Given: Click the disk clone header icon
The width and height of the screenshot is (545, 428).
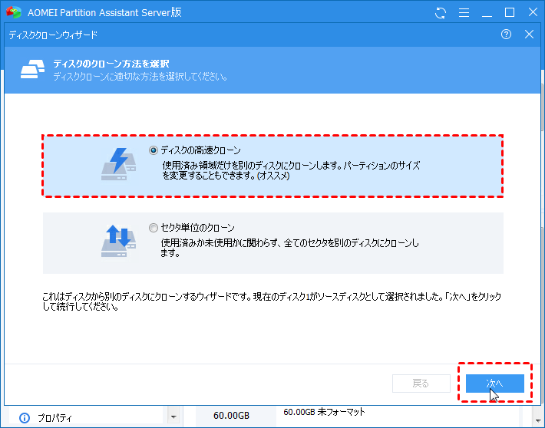Looking at the screenshot, I should tap(32, 69).
